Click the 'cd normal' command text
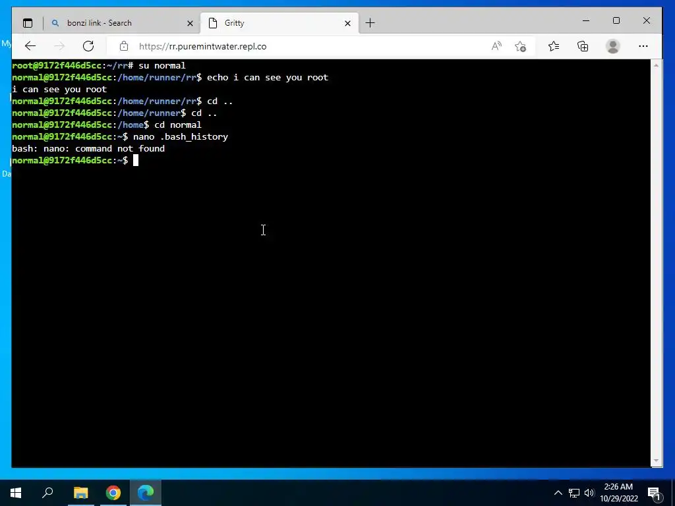Viewport: 675px width, 506px height. pos(178,125)
